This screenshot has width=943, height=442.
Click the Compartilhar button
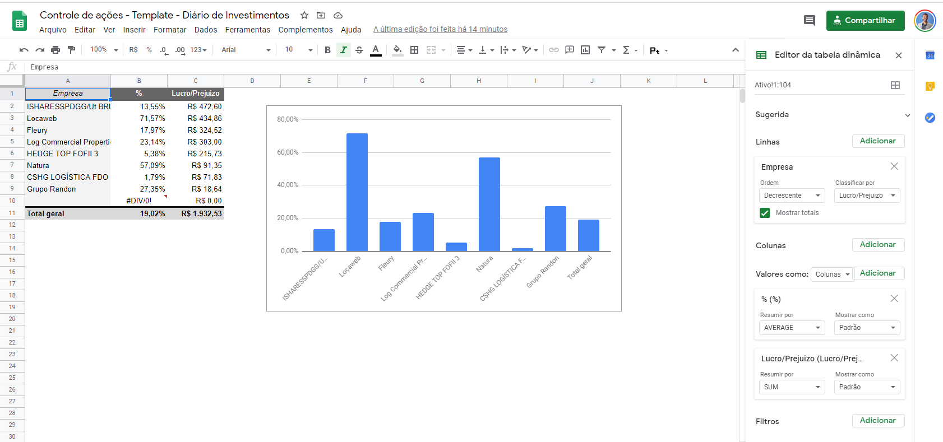pyautogui.click(x=865, y=21)
